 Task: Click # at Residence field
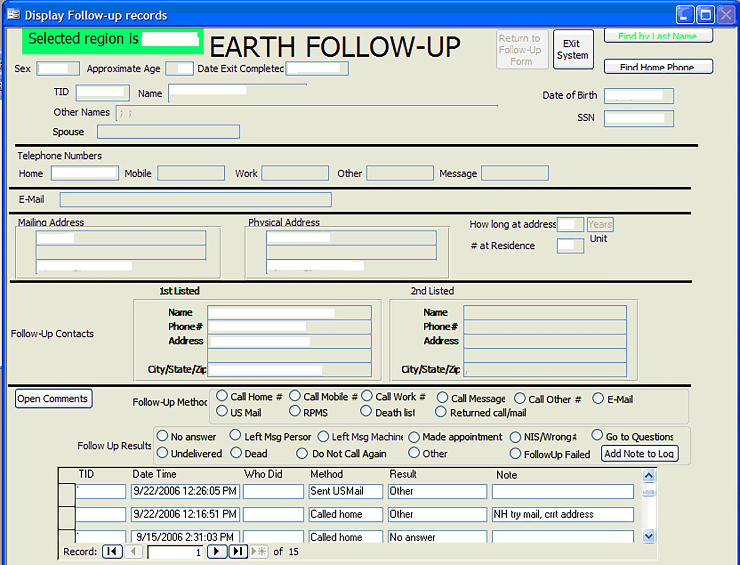click(x=570, y=246)
